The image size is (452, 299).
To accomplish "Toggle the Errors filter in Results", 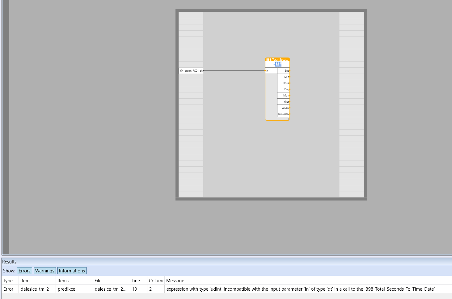I will coord(24,270).
